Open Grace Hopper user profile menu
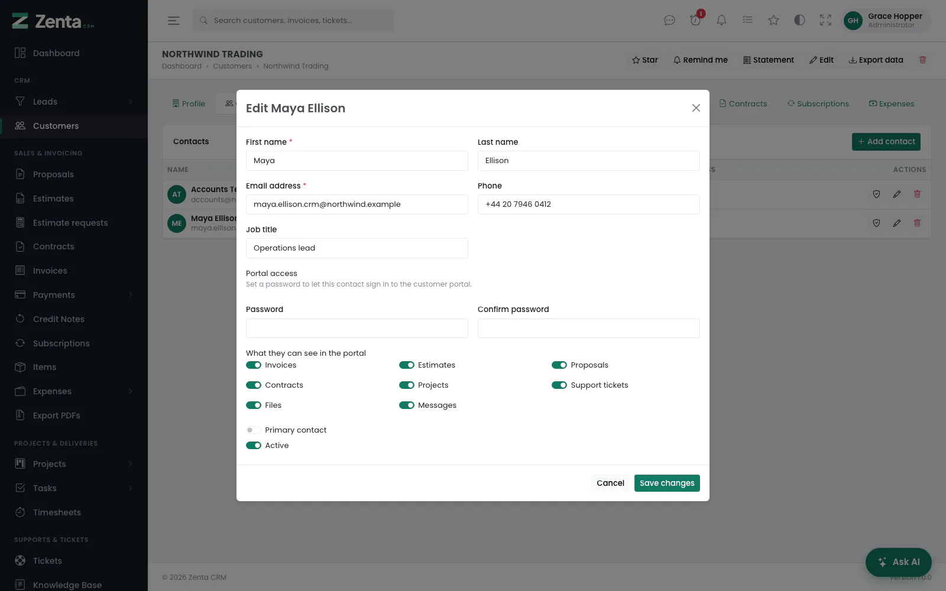This screenshot has width=946, height=591. [x=886, y=21]
